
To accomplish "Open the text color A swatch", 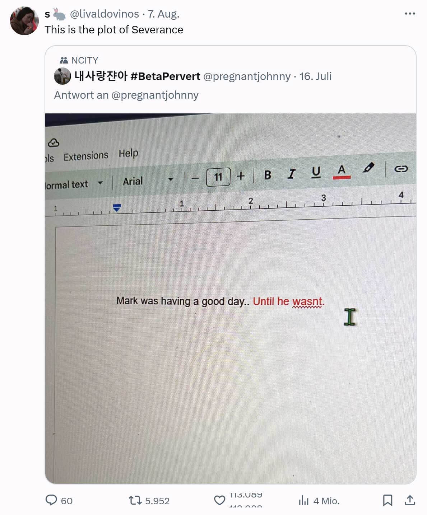I will [x=342, y=171].
